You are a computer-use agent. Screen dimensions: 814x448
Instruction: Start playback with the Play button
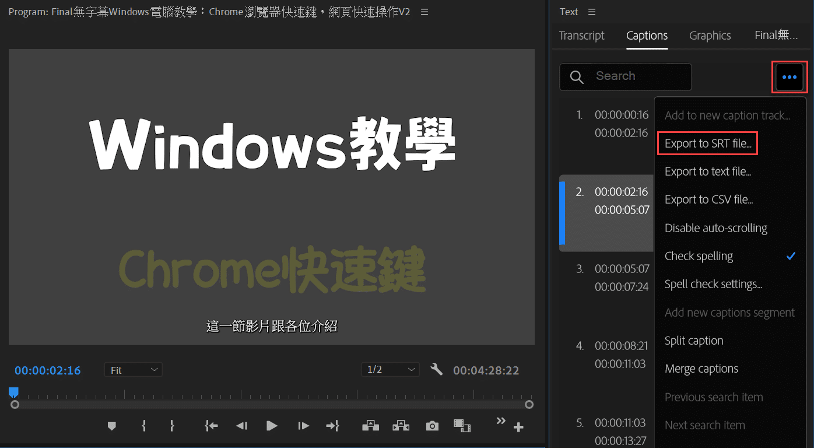coord(272,426)
